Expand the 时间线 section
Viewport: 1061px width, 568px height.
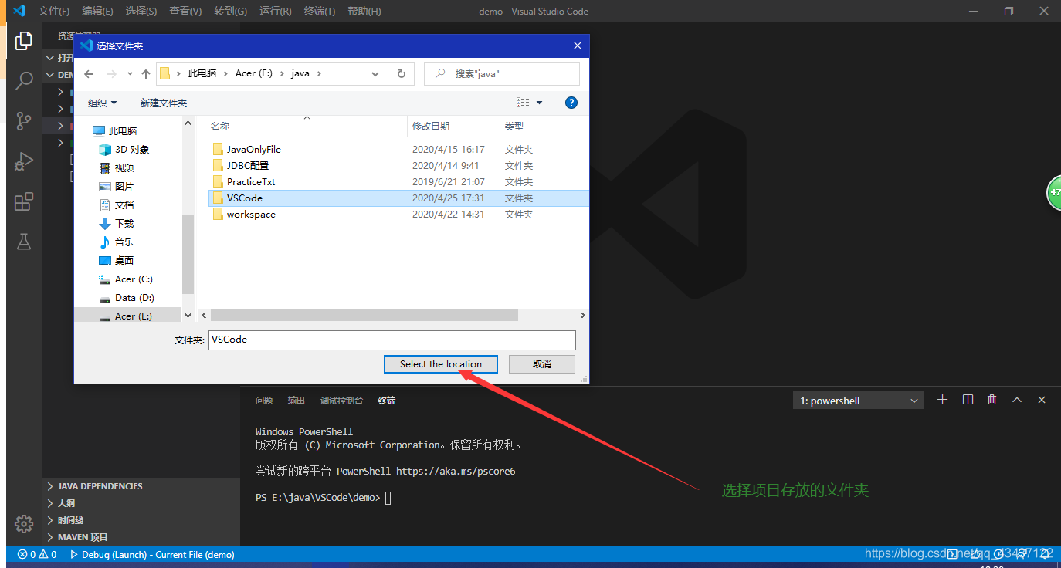(x=141, y=520)
